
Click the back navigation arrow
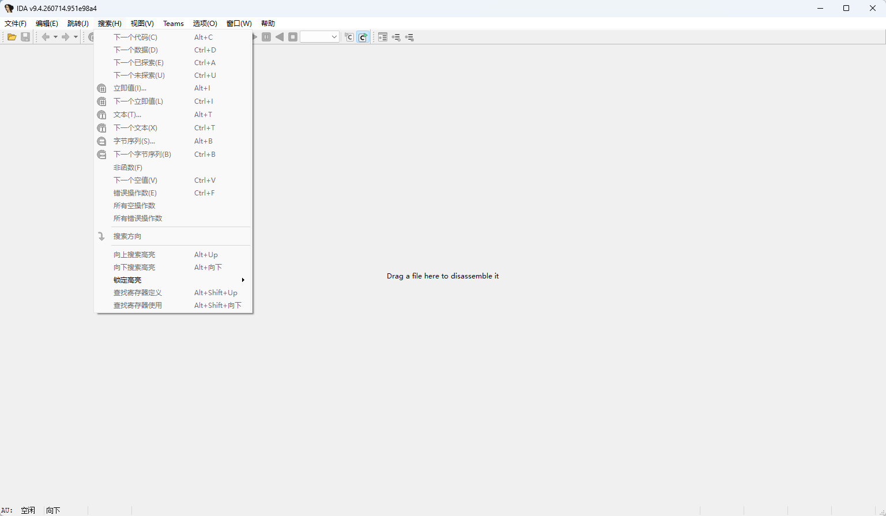click(x=46, y=37)
